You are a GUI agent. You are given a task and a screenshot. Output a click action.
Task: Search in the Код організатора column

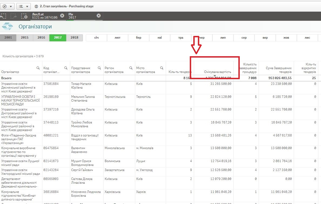66,68
